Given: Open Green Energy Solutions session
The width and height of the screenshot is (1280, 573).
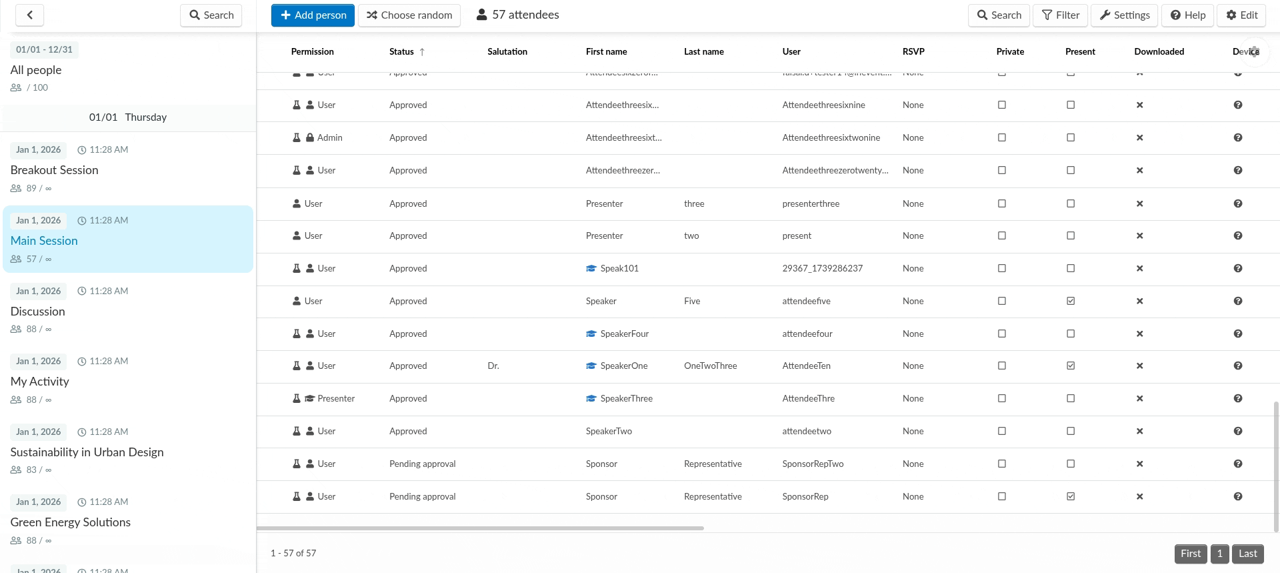Looking at the screenshot, I should point(71,522).
